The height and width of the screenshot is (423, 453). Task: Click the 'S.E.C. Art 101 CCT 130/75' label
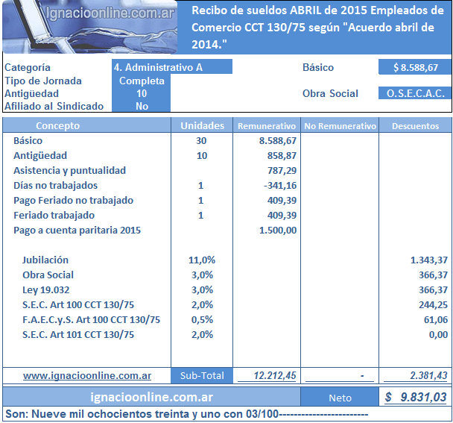[x=78, y=335]
